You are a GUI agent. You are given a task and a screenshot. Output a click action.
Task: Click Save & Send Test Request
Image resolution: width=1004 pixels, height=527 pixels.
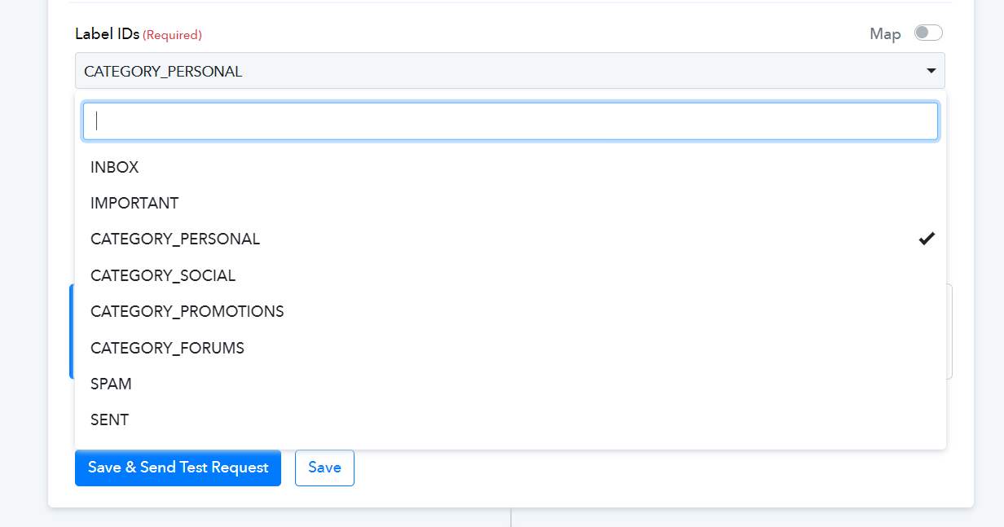point(178,468)
